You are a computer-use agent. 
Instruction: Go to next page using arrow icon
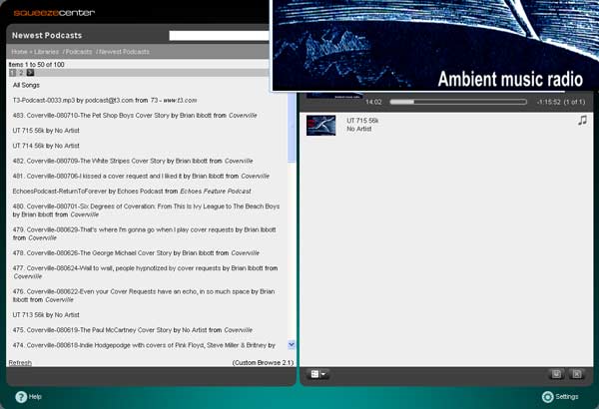point(30,73)
